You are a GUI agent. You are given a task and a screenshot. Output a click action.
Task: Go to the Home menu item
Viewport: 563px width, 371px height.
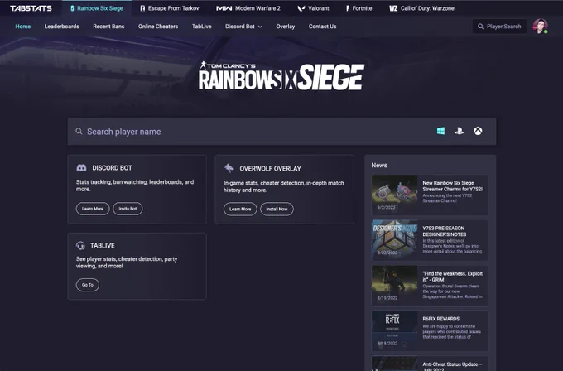point(23,26)
